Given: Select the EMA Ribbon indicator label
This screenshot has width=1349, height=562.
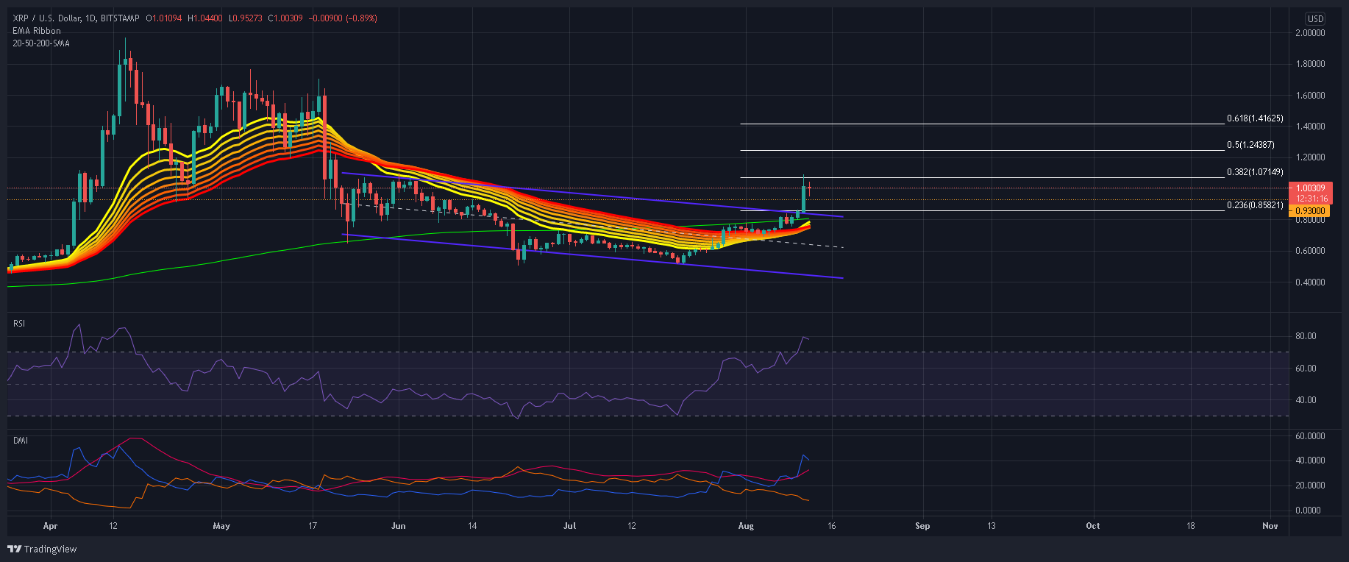Looking at the screenshot, I should (37, 31).
